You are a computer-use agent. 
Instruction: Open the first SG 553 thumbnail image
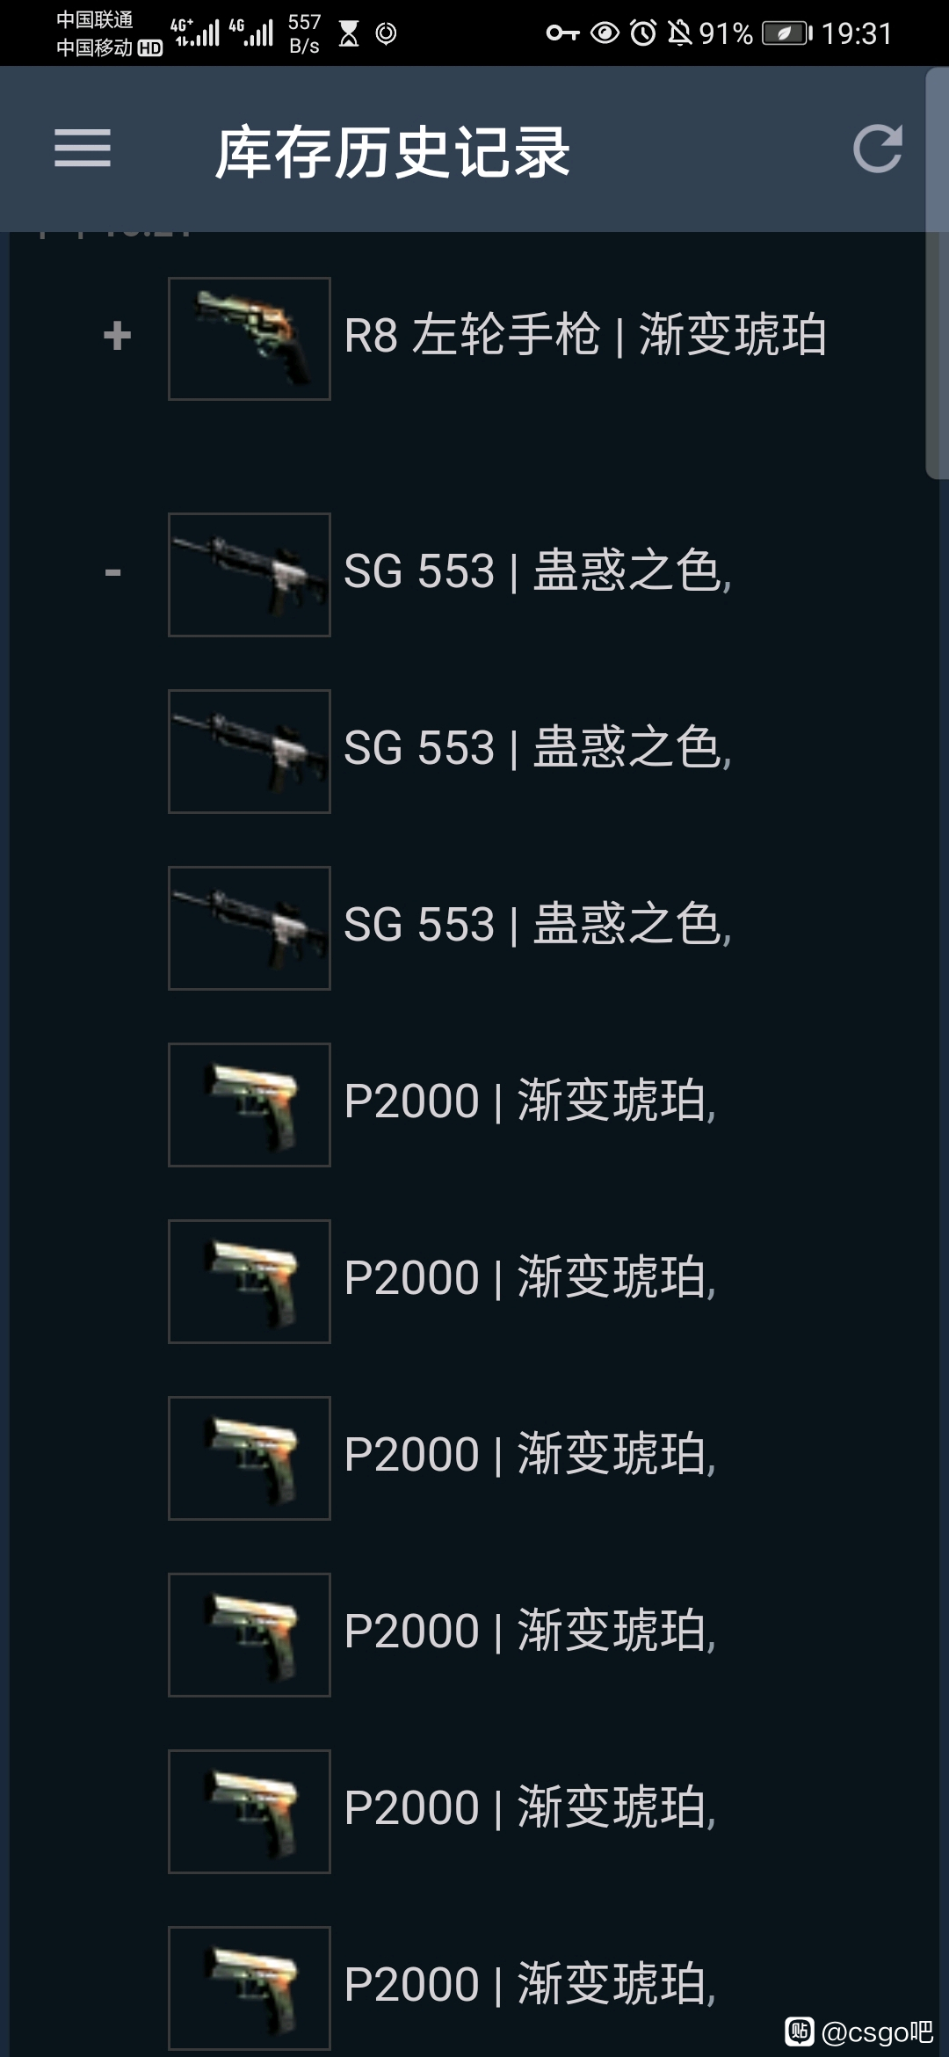[250, 575]
